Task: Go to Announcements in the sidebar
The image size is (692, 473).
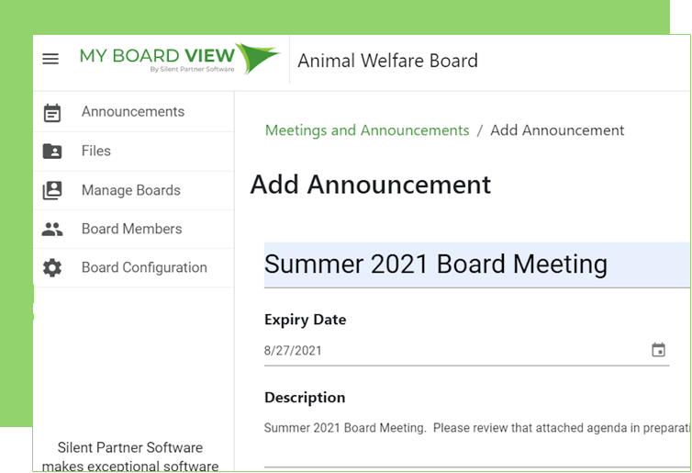Action: coord(133,112)
